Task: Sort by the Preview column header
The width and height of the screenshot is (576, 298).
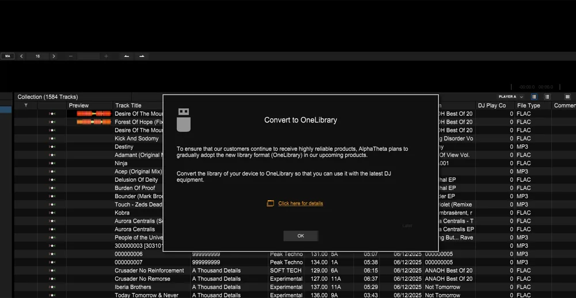Action: pos(78,105)
